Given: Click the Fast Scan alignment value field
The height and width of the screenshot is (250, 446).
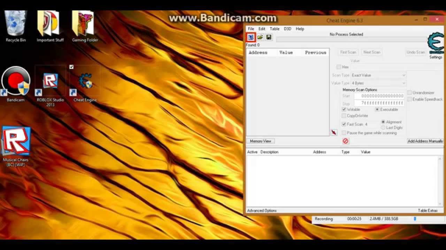Looking at the screenshot, I should [x=372, y=124].
